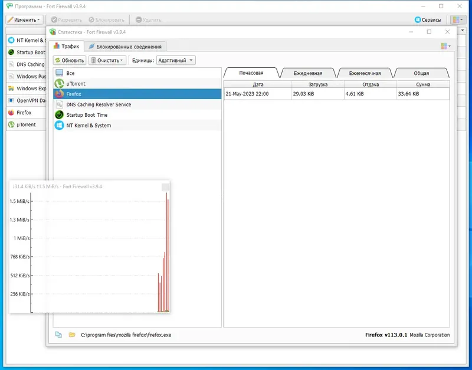Click the disabled Удалить button
The height and width of the screenshot is (370, 472).
(149, 20)
